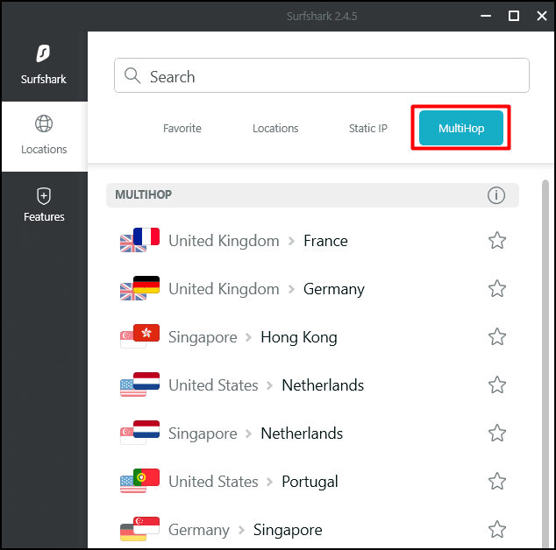556x550 pixels.
Task: Switch to the Locations tab
Action: (275, 128)
